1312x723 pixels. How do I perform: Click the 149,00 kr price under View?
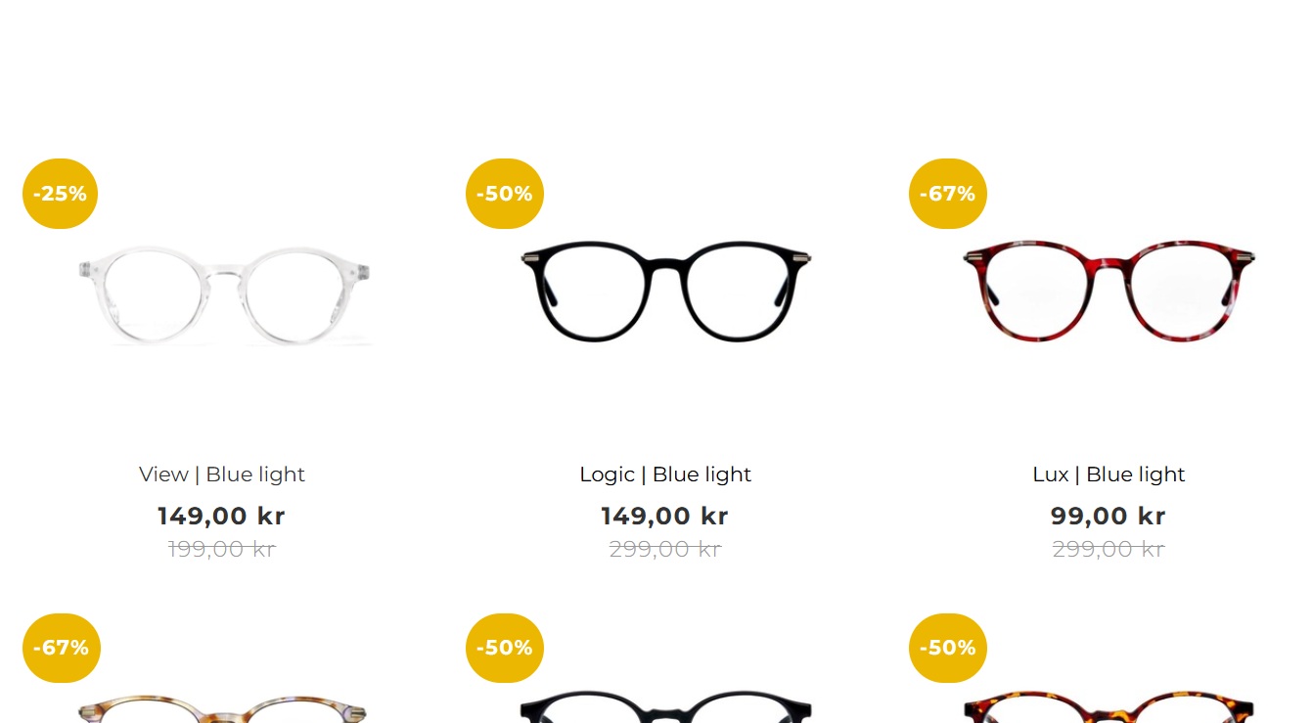pos(222,516)
